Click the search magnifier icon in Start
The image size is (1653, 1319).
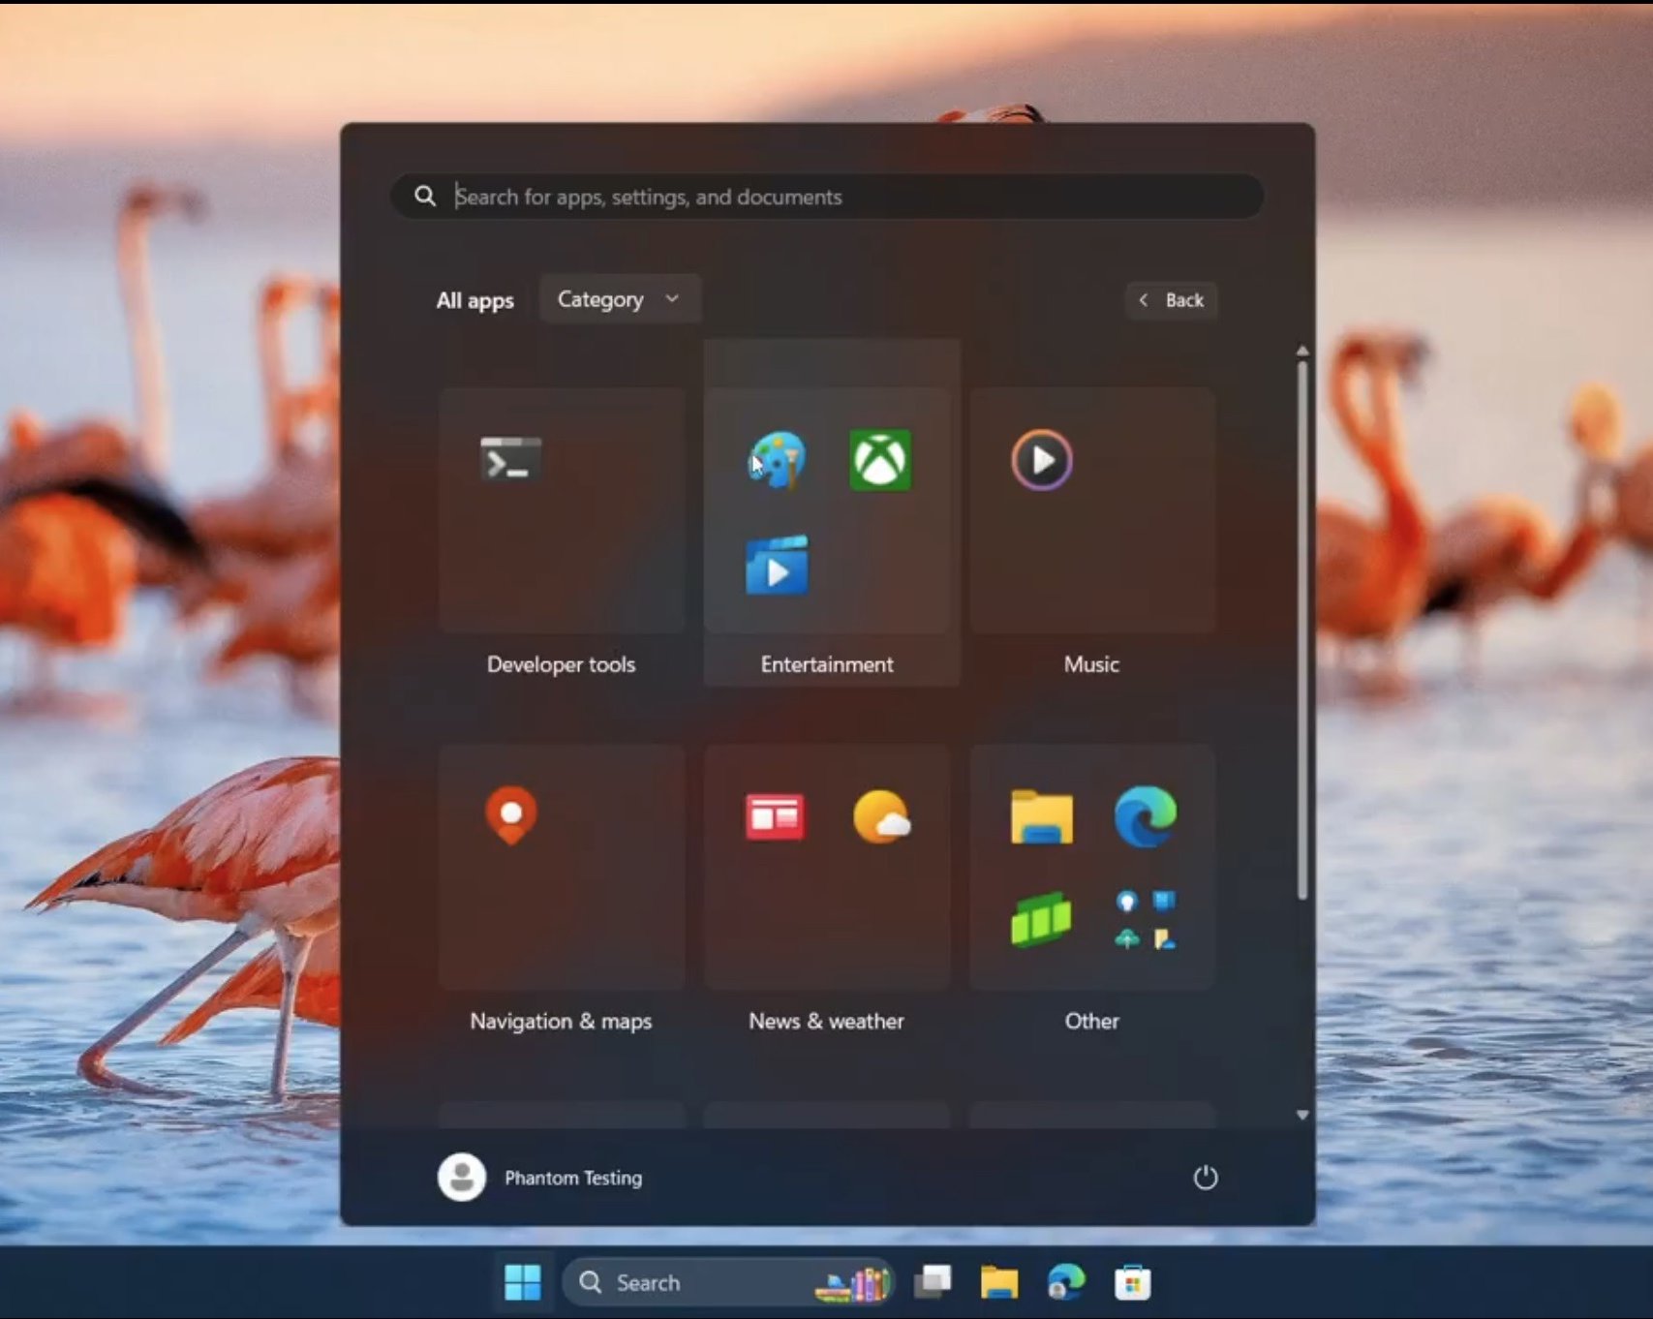[424, 196]
